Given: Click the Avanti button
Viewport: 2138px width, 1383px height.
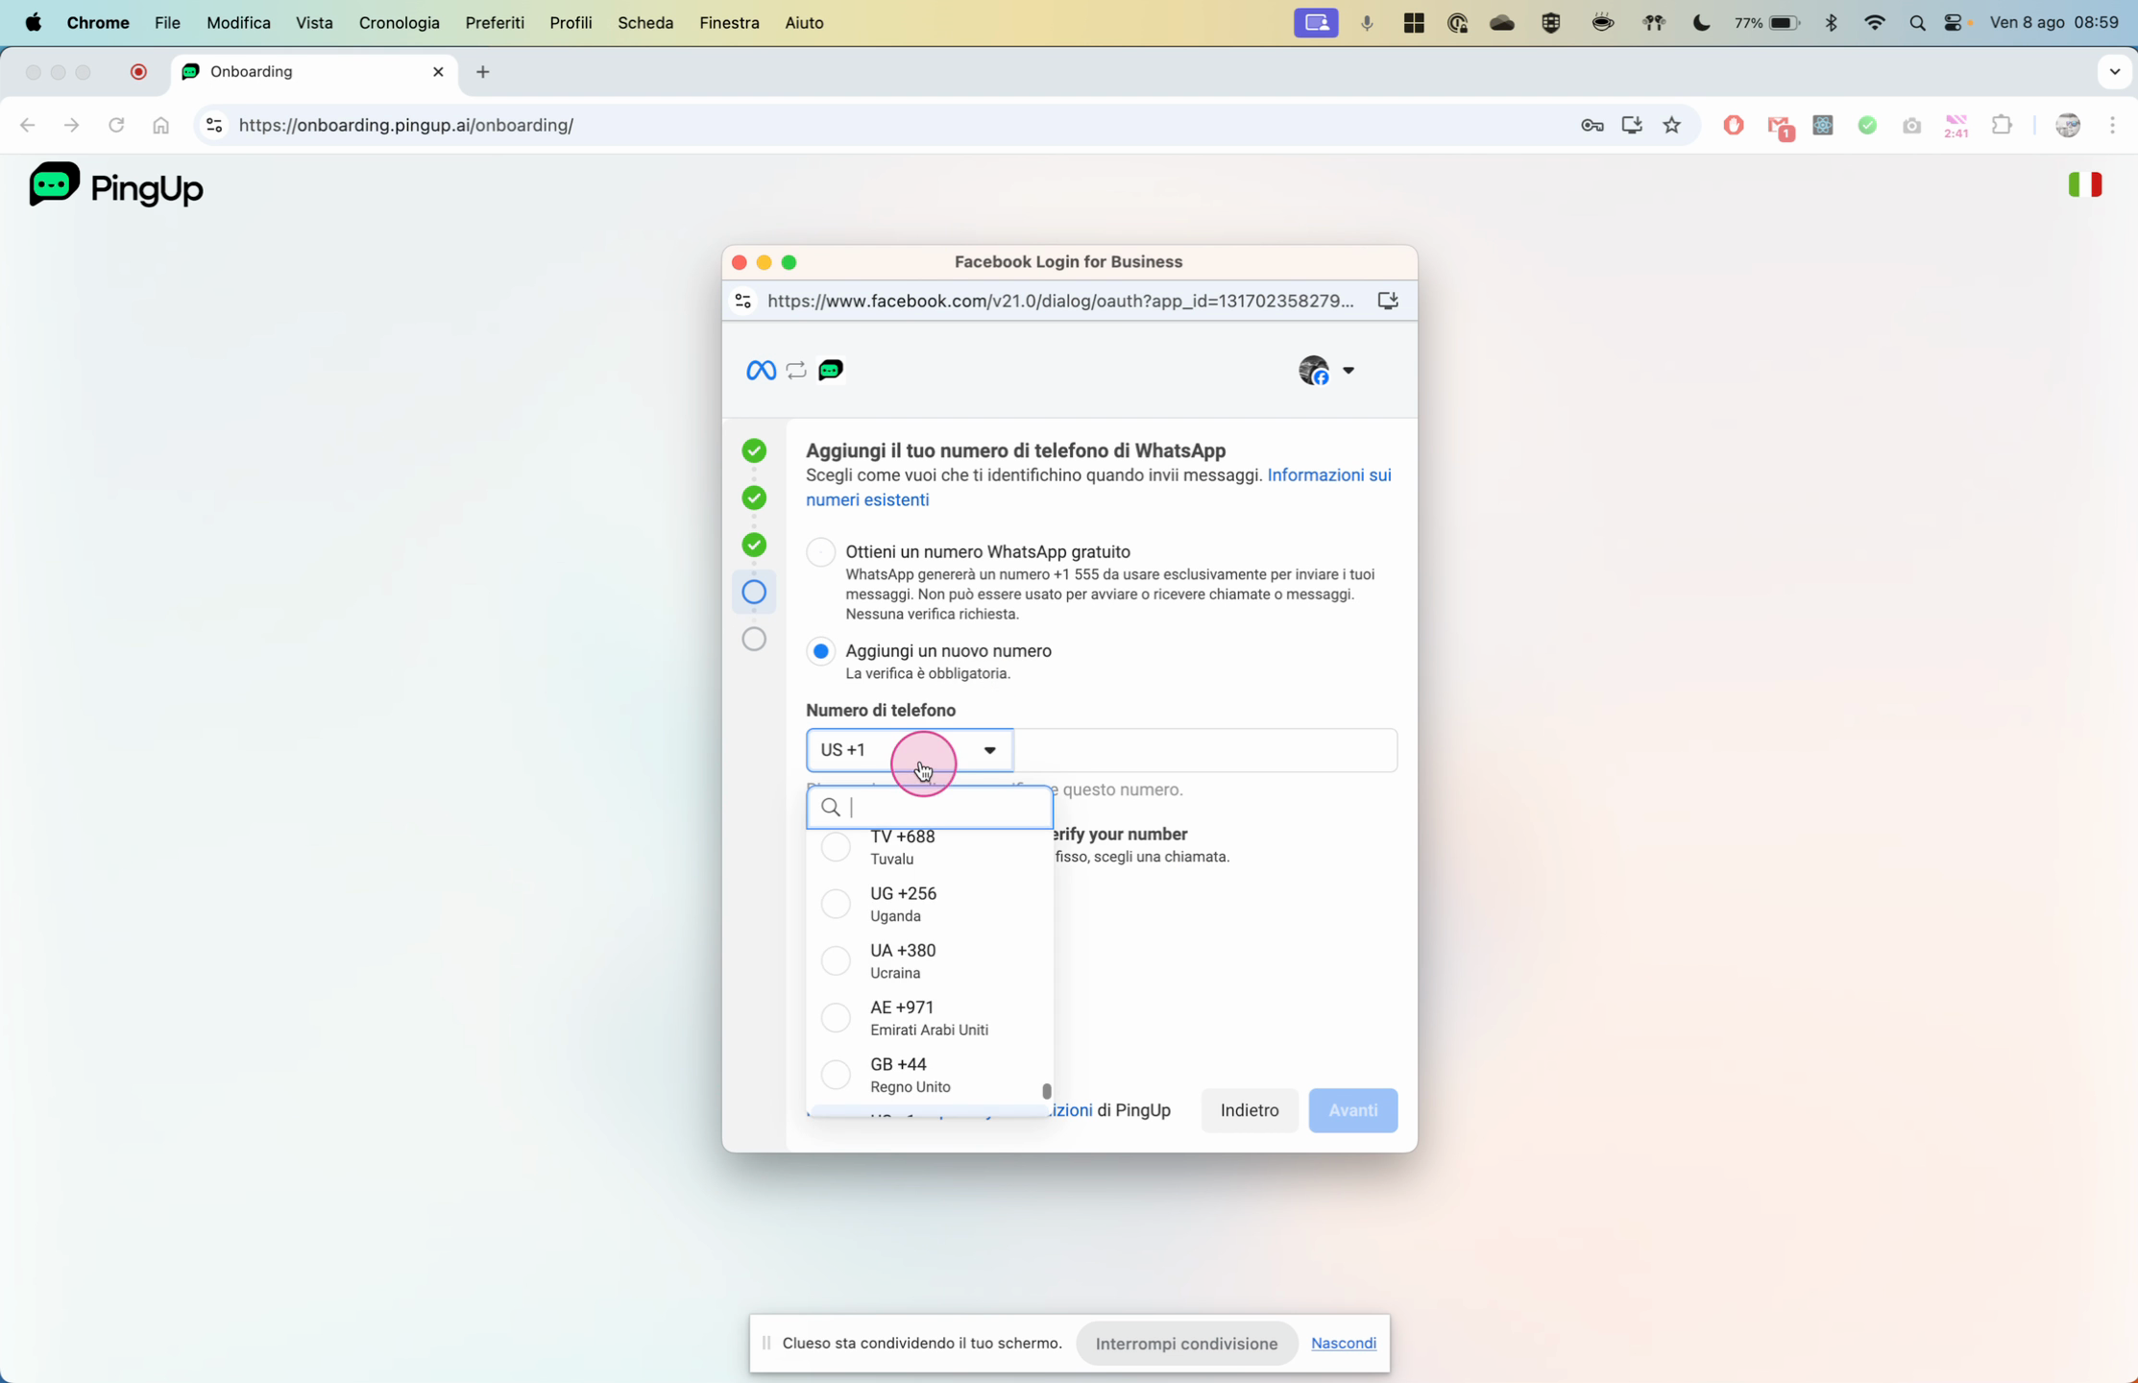Looking at the screenshot, I should coord(1352,1110).
